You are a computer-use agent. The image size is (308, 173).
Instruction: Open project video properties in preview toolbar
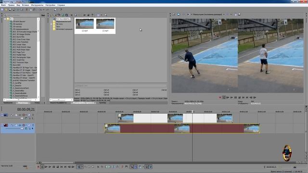click(x=174, y=14)
